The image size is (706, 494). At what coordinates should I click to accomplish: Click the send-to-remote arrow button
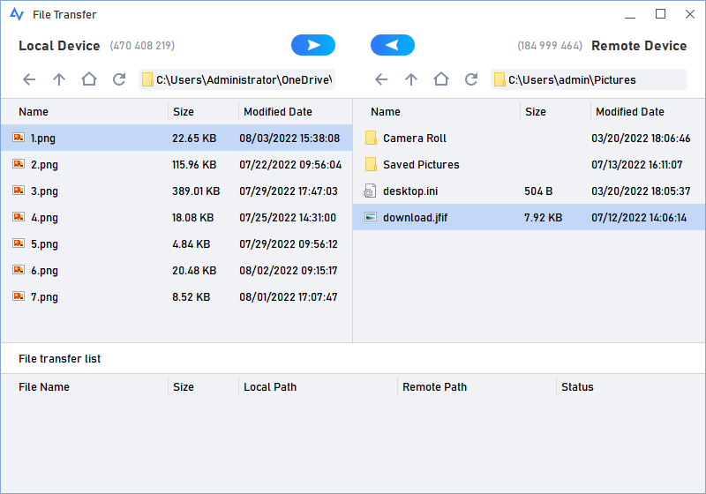click(312, 46)
